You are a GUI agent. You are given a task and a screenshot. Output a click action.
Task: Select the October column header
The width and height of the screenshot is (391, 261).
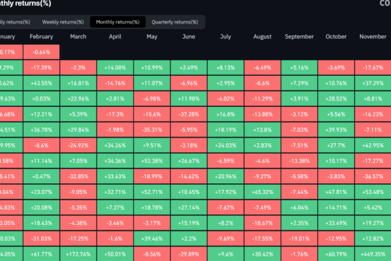(x=337, y=37)
